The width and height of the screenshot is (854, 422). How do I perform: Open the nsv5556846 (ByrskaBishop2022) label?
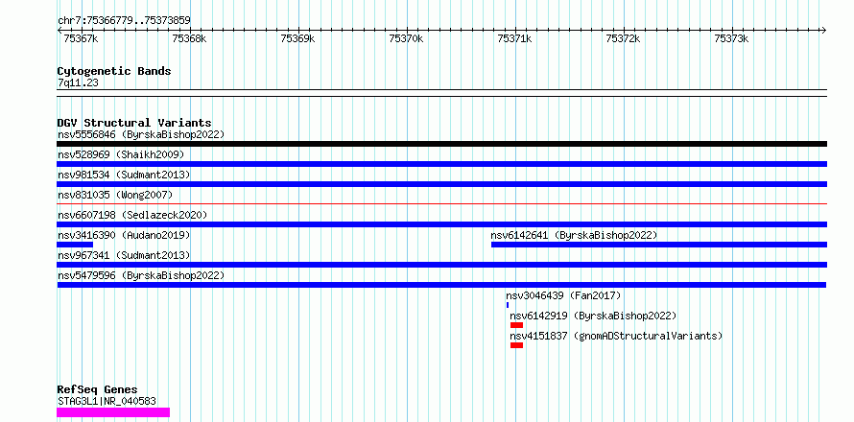pyautogui.click(x=141, y=134)
